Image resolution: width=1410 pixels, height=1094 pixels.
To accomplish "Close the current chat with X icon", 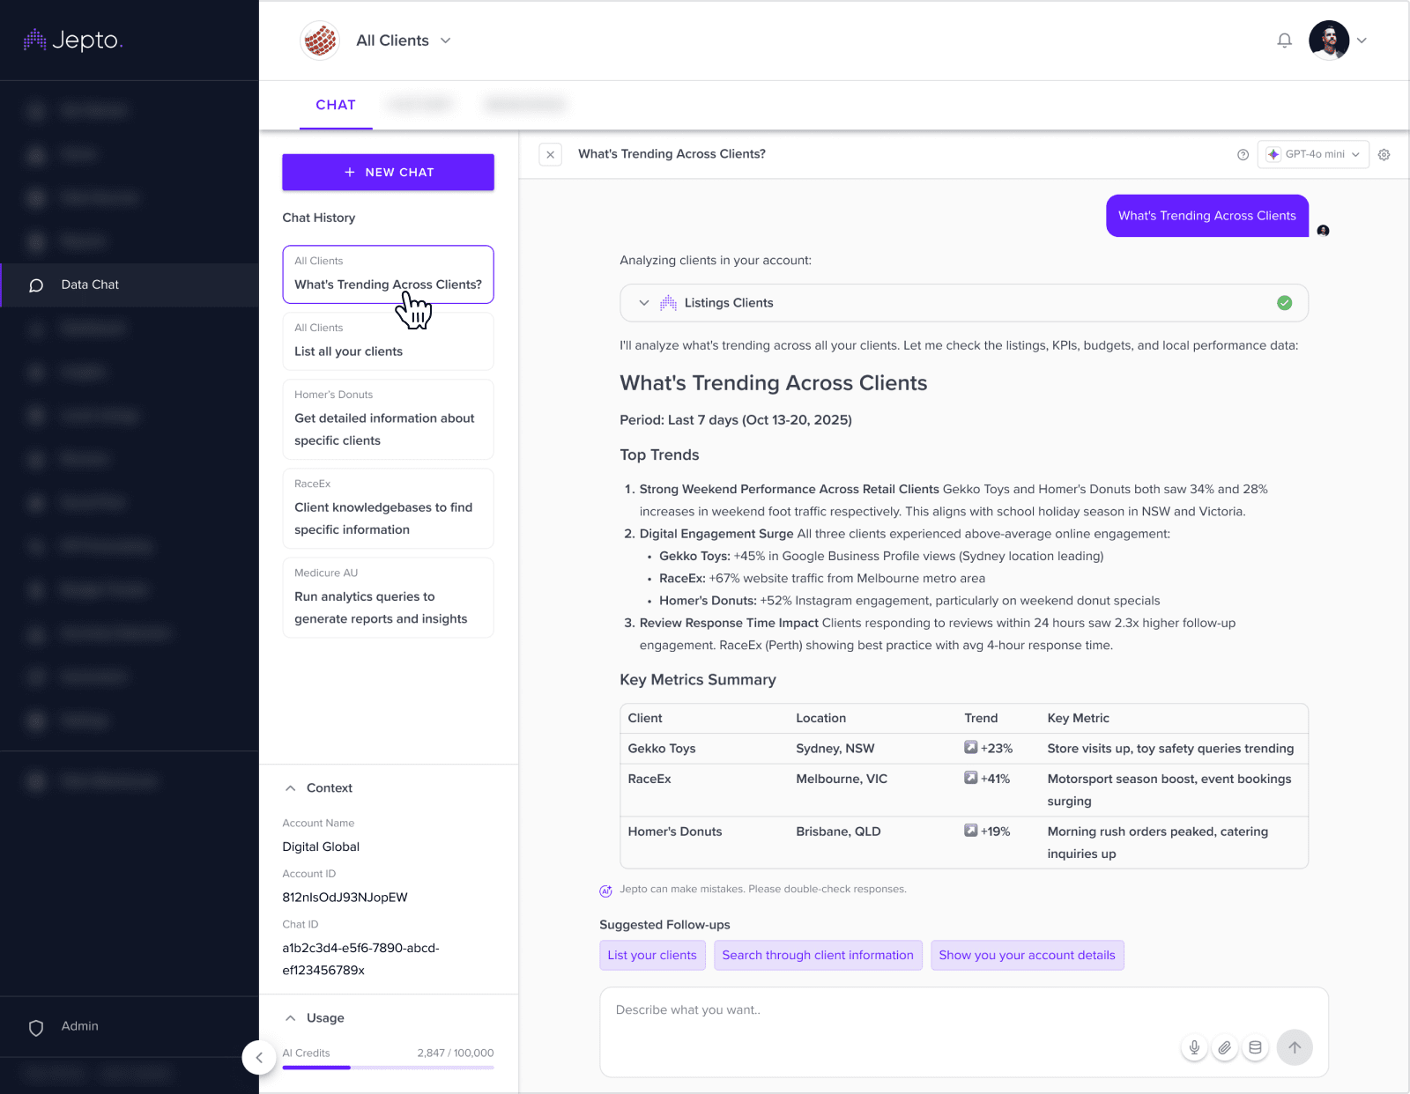I will click(551, 154).
